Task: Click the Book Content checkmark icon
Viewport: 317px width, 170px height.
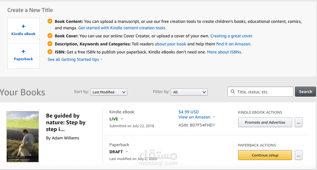Action: [x=50, y=22]
